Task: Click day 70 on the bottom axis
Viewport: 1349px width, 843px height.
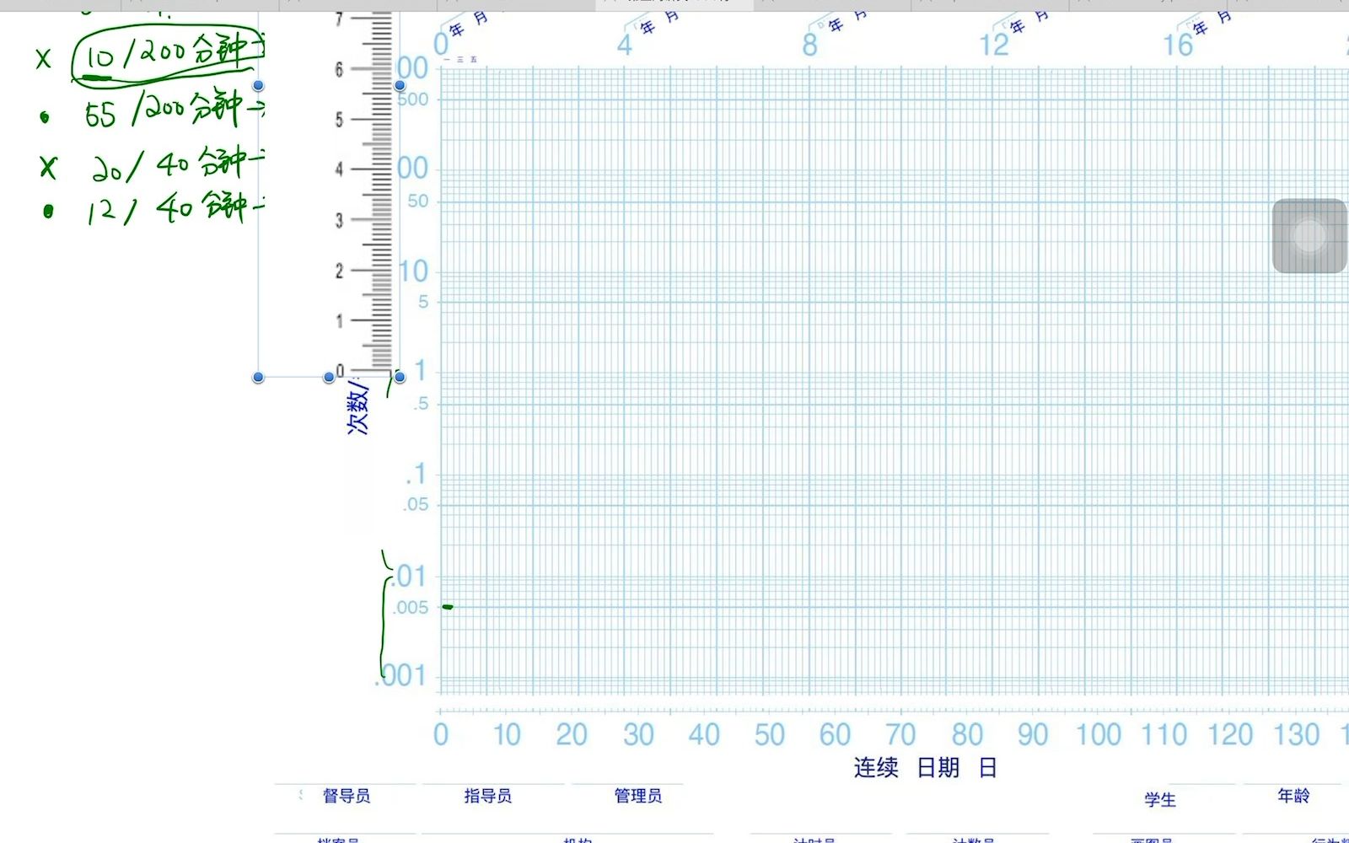Action: point(900,735)
